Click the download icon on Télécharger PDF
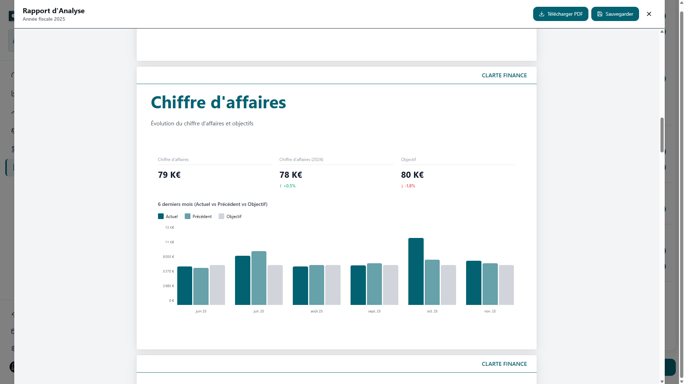Viewport: 684px width, 384px height. (542, 14)
